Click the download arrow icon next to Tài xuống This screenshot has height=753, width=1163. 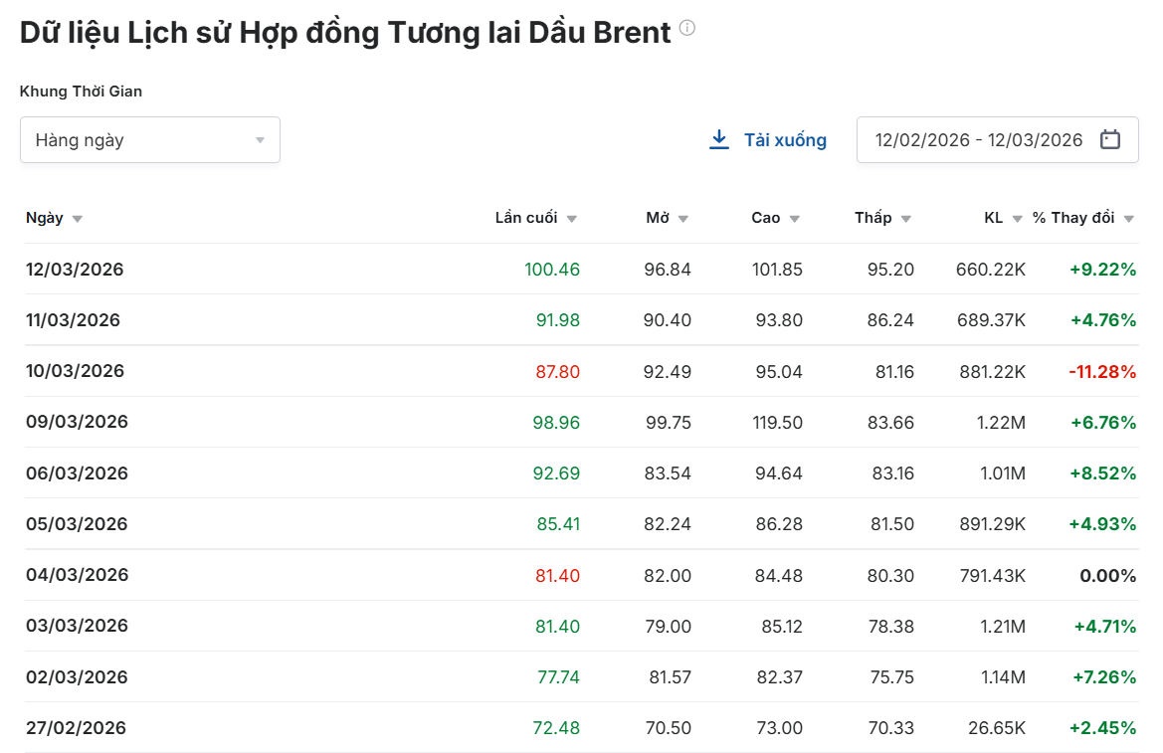click(x=716, y=139)
